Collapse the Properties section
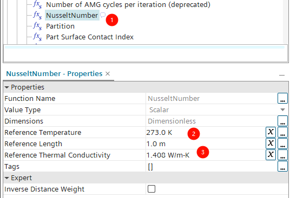Viewport: 290px width, 198px height. pyautogui.click(x=7, y=87)
